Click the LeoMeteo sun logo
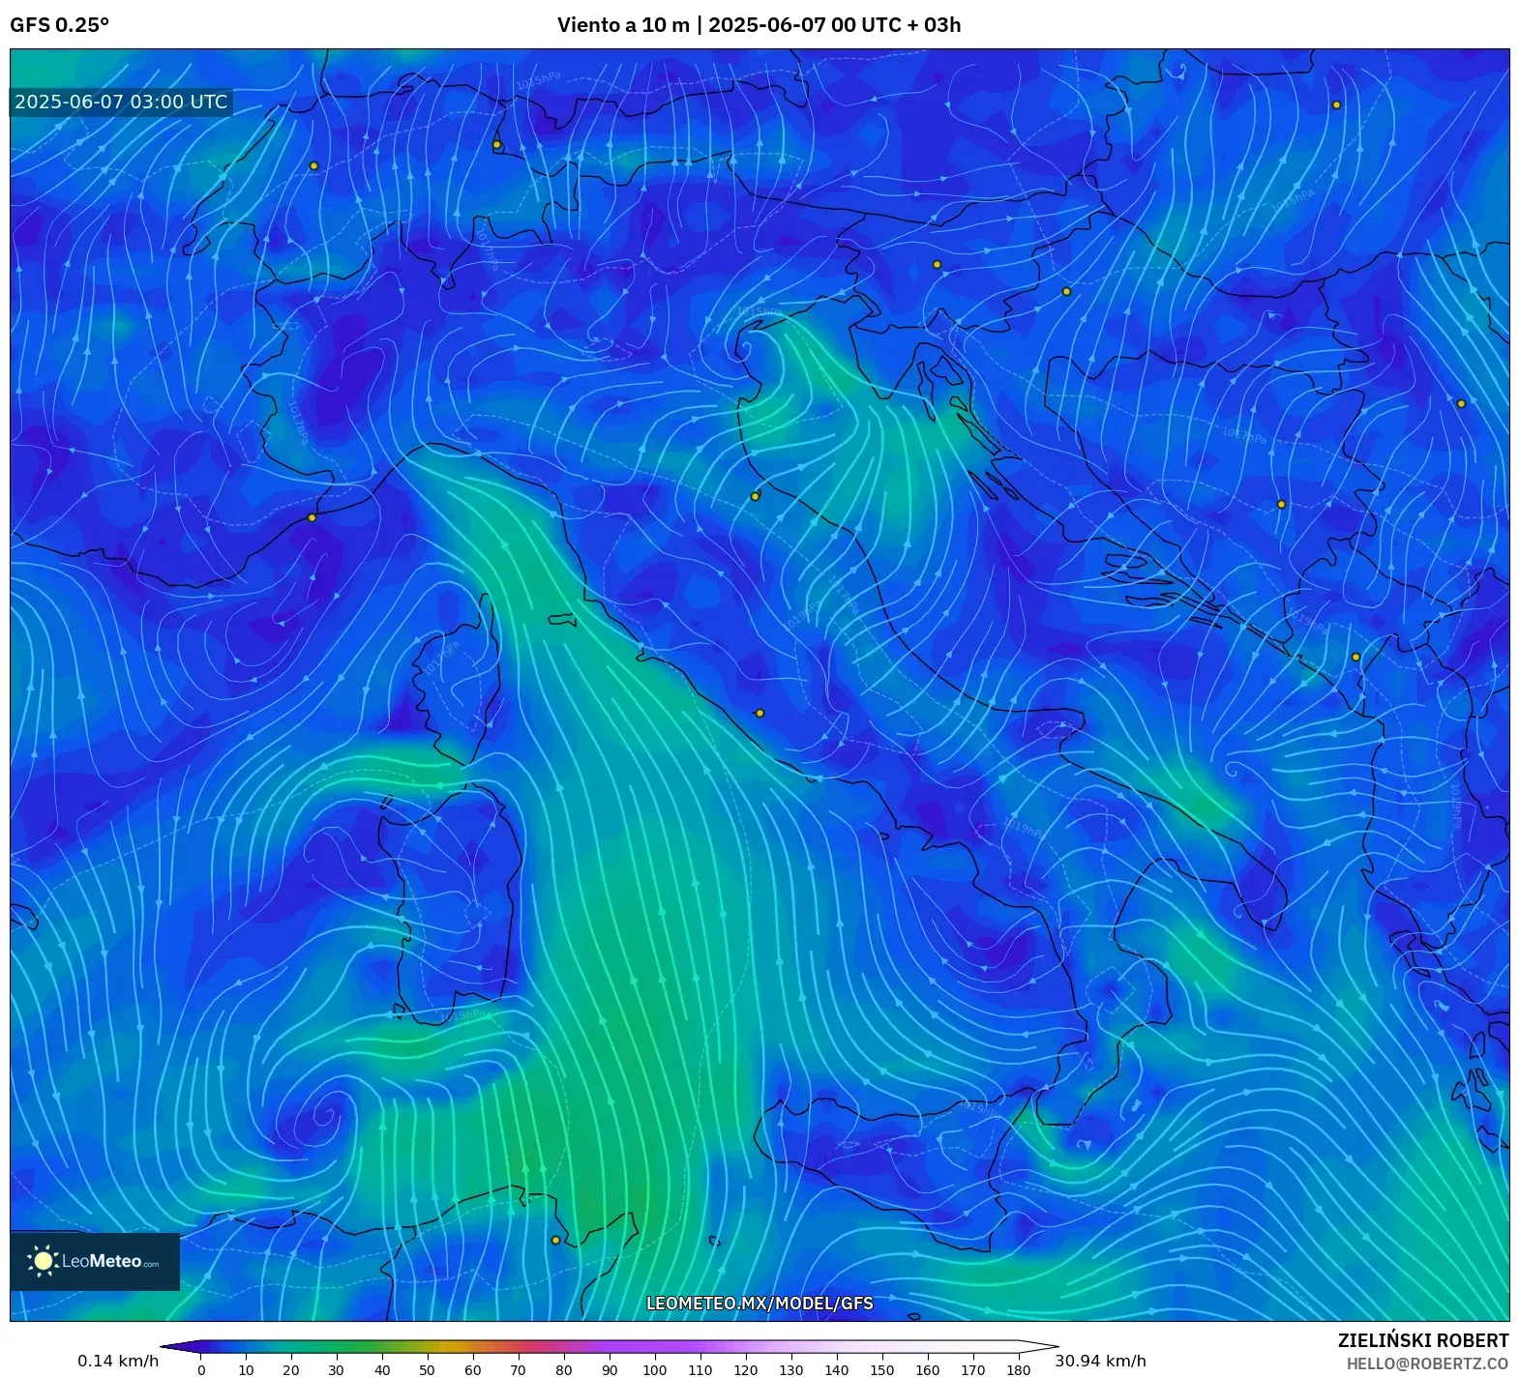This screenshot has height=1378, width=1519. tap(43, 1260)
